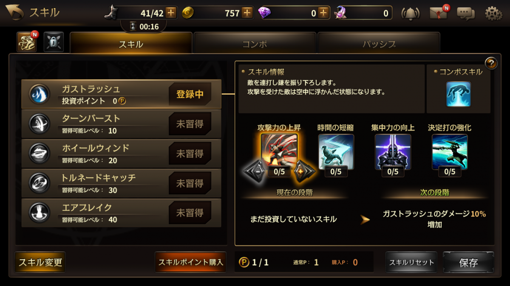Click the スキルポイント購入 button

(x=190, y=262)
